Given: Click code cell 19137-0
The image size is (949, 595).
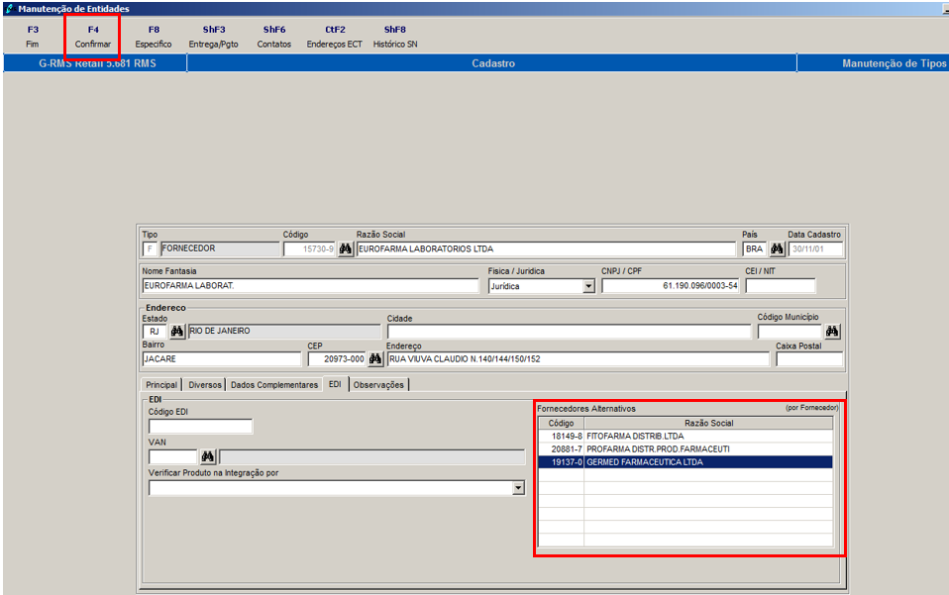Looking at the screenshot, I should pos(561,462).
